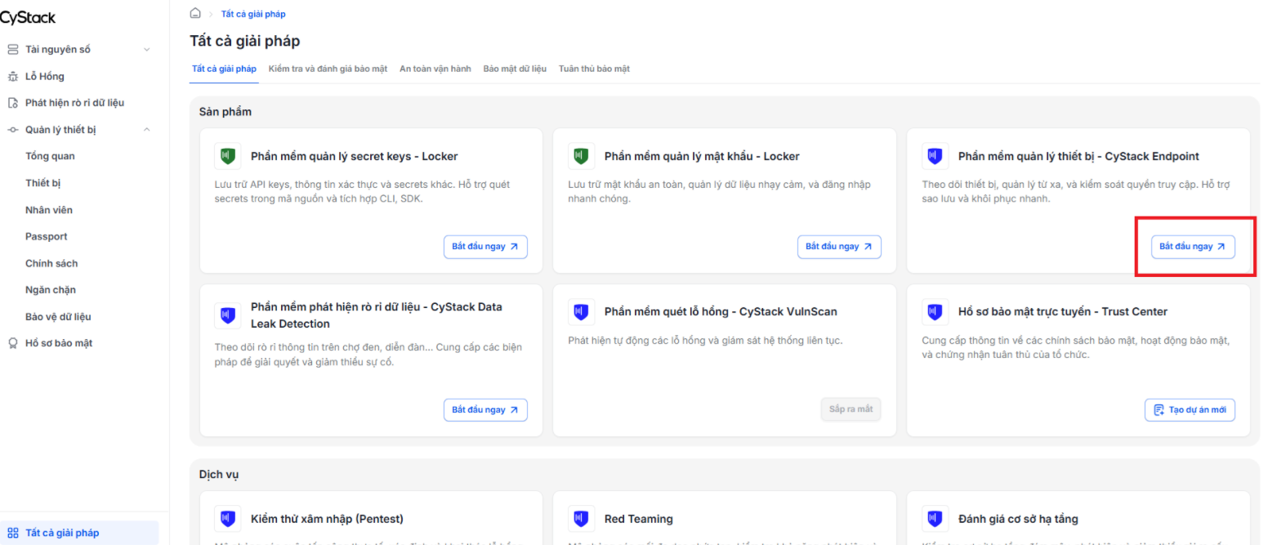
Task: Open Phát hiện rò rỉ dữ liệu menu item
Action: pyautogui.click(x=75, y=103)
